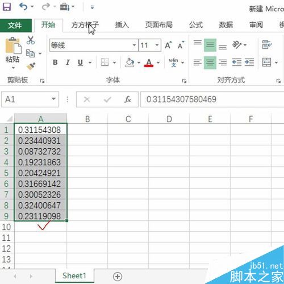Open the font name dropdown arrow

point(134,45)
